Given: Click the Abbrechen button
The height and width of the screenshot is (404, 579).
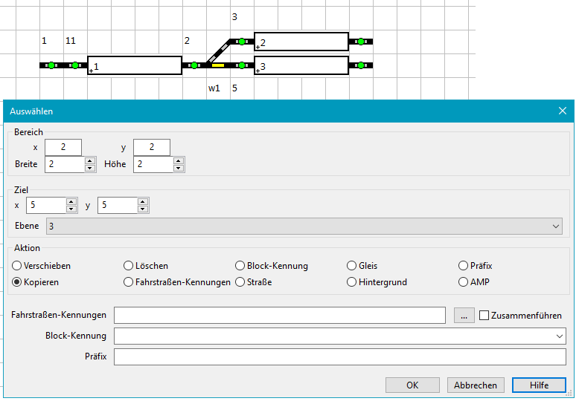Looking at the screenshot, I should 476,385.
